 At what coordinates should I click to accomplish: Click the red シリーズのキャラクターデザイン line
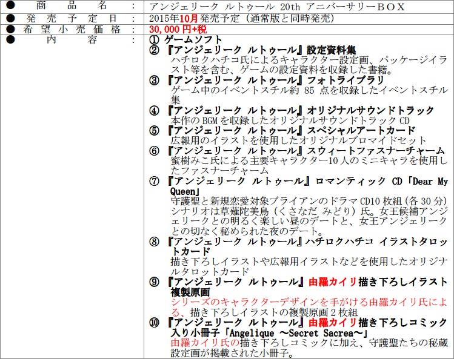[x=309, y=302]
